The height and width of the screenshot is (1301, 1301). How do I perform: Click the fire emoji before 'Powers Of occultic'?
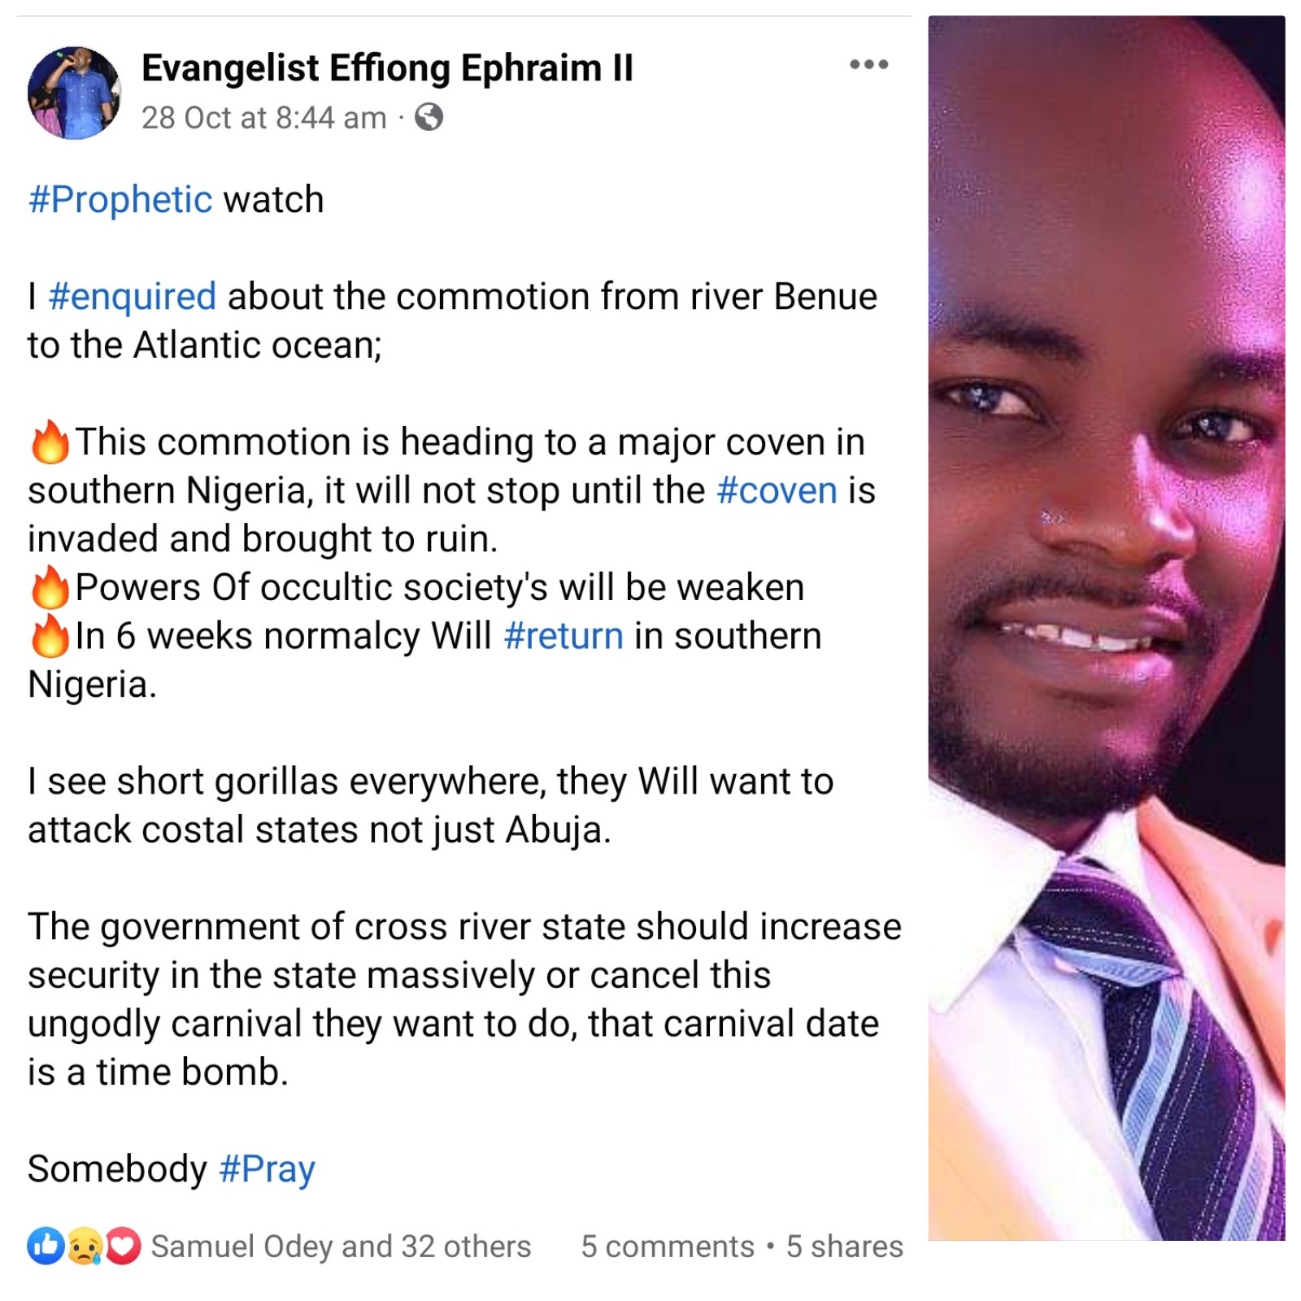pyautogui.click(x=50, y=587)
